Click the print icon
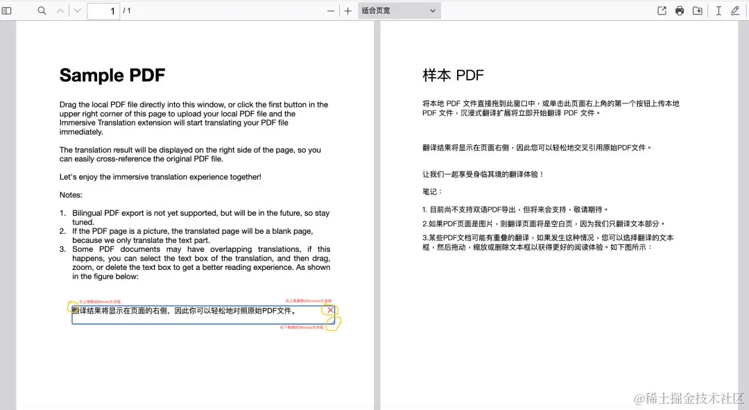This screenshot has height=410, width=749. pos(680,10)
